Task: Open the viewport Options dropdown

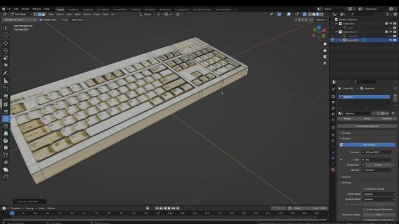Action: point(322,19)
